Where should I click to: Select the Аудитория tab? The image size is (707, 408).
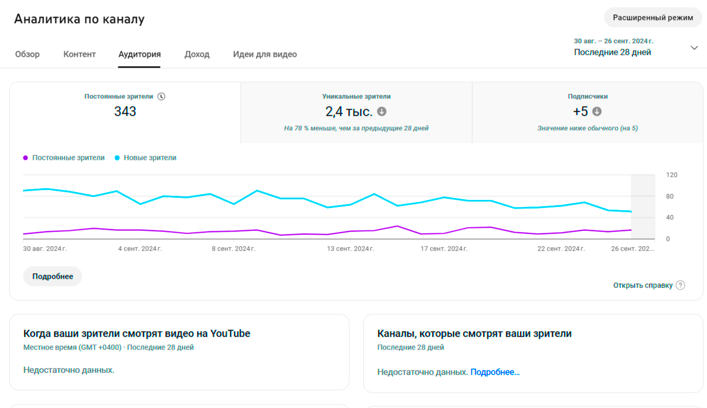pyautogui.click(x=139, y=54)
